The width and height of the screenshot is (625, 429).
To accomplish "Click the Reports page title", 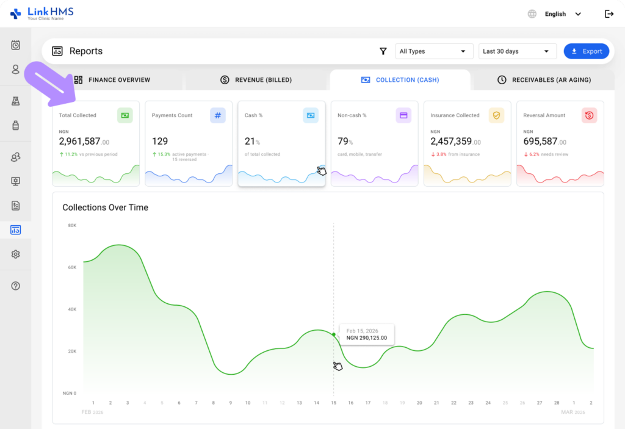I will 85,51.
